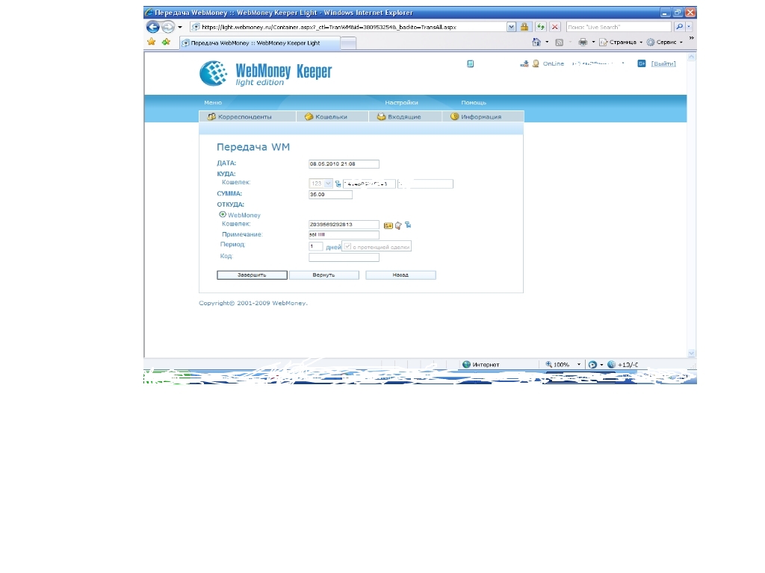Open the Favorites star icon
The width and height of the screenshot is (765, 573).
[152, 42]
